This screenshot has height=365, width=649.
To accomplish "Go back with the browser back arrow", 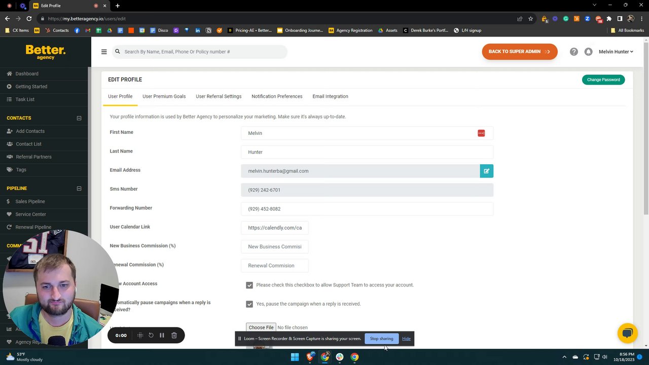I will pos(7,19).
